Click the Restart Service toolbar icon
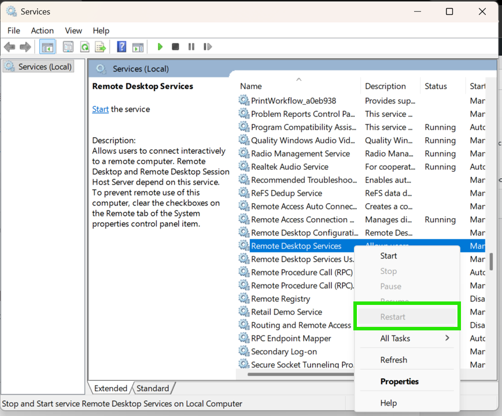Viewport: 502px width, 416px height. click(208, 47)
